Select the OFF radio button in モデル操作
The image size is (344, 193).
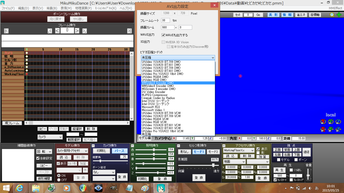click(59, 180)
